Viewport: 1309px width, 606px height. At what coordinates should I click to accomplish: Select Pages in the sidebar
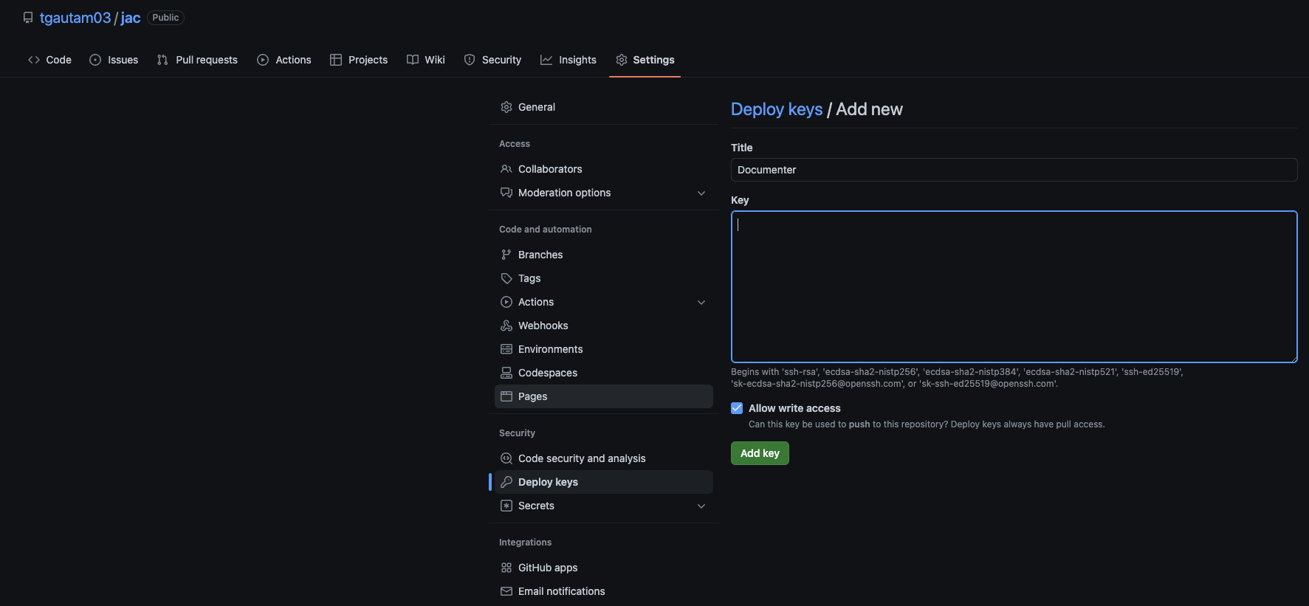pos(604,396)
